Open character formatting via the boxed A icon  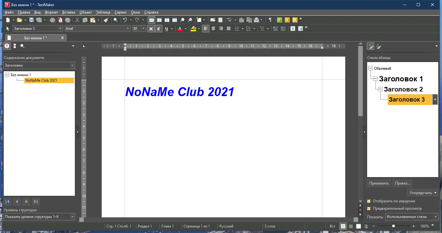click(x=293, y=29)
